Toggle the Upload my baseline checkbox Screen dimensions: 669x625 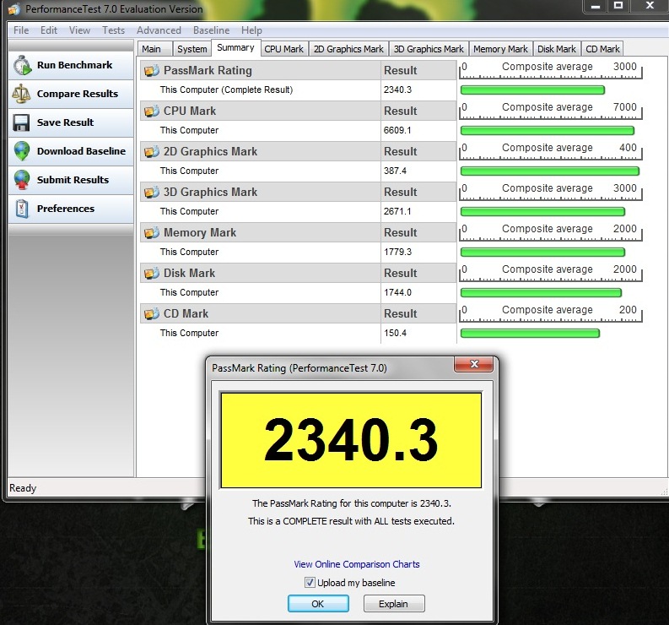[x=310, y=583]
